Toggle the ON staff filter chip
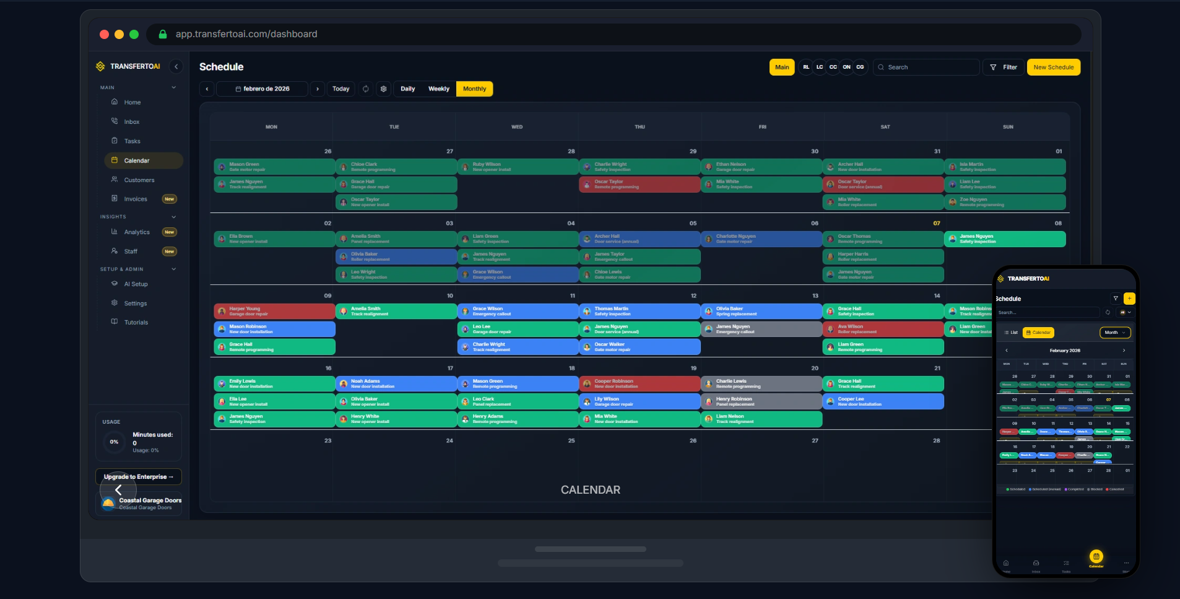The width and height of the screenshot is (1180, 599). coord(846,67)
